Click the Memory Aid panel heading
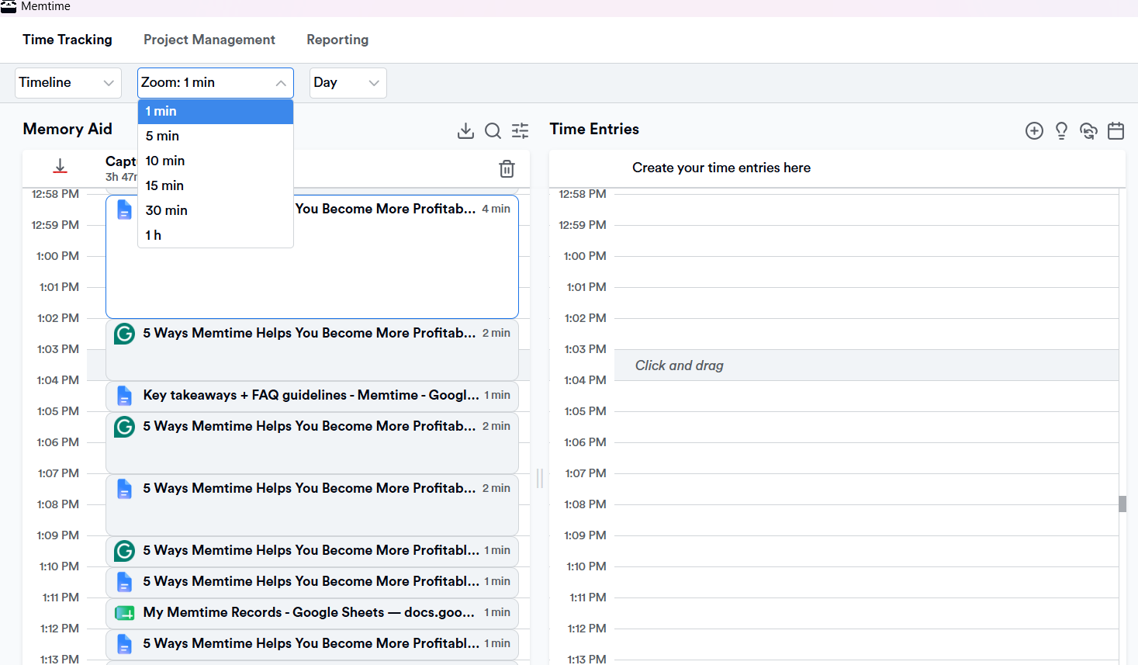Image resolution: width=1138 pixels, height=665 pixels. click(67, 129)
